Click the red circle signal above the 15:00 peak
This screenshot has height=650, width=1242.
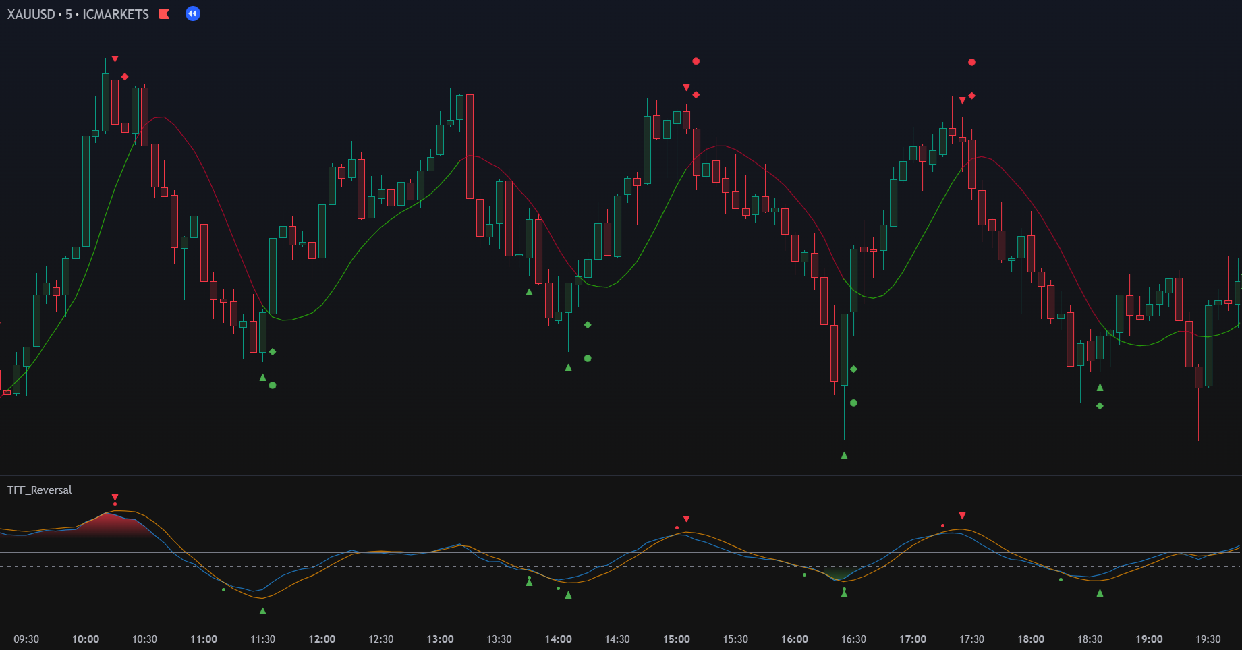(x=696, y=61)
